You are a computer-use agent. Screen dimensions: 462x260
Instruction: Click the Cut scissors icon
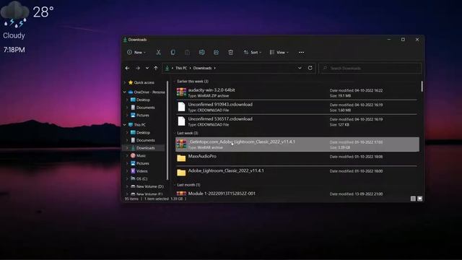[158, 52]
